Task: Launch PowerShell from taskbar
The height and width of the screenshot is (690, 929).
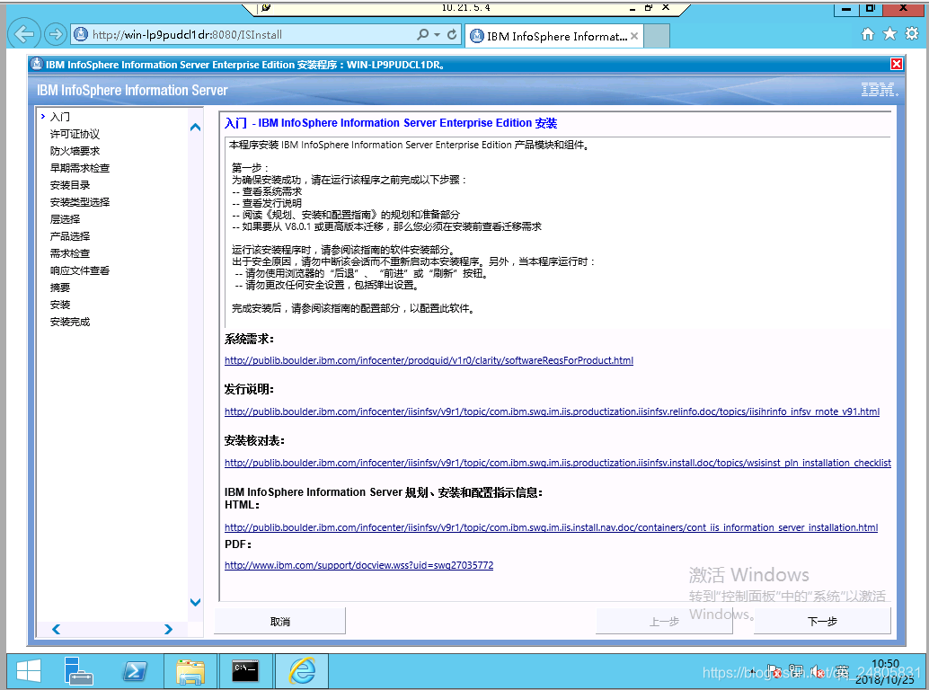Action: click(x=135, y=671)
